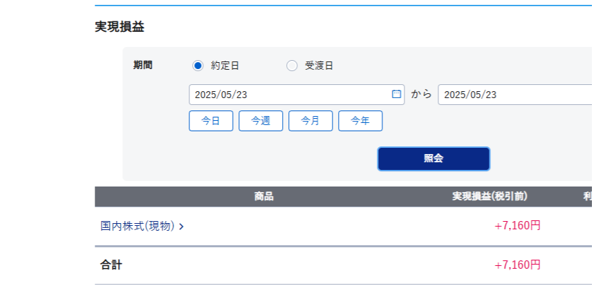Select the 約定日 radio button
594x306 pixels.
[198, 66]
